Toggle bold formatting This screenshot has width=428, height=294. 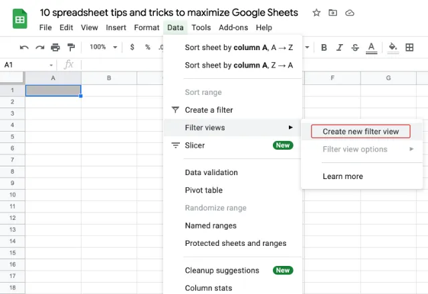click(x=324, y=47)
